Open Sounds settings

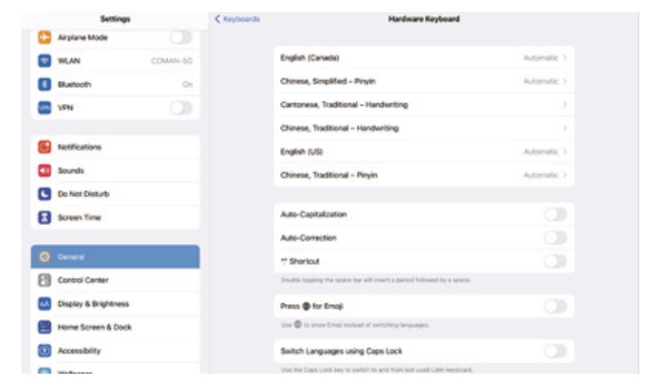(116, 170)
